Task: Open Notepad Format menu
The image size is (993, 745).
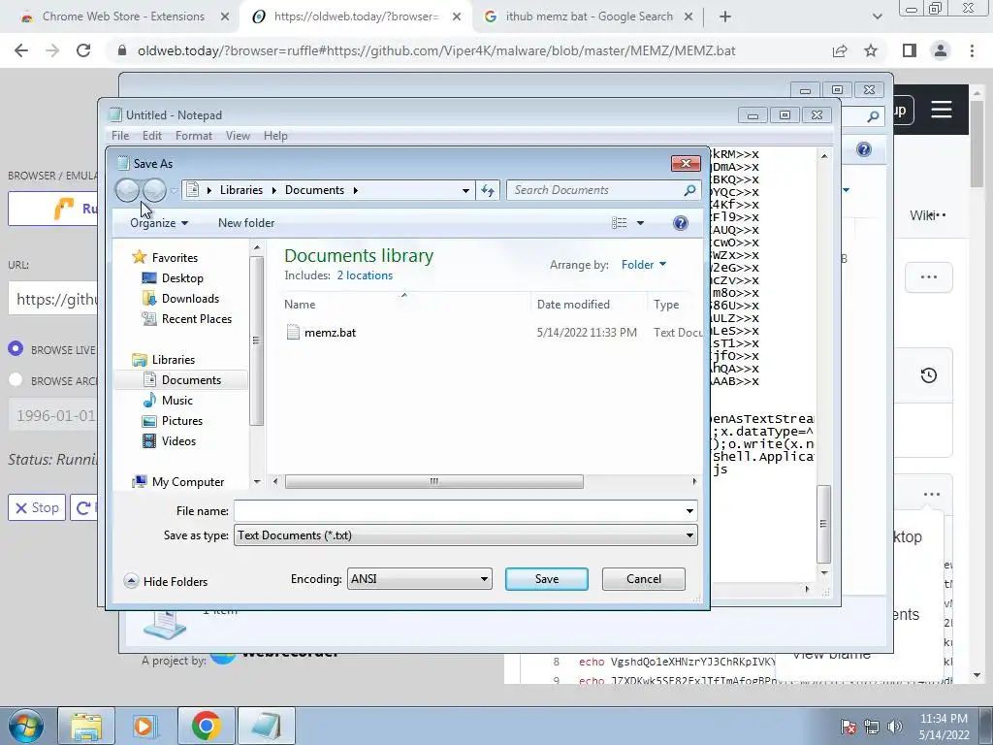Action: pyautogui.click(x=194, y=136)
